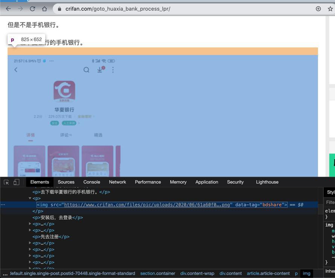Viewport: 335px width, 278px height.
Task: Click the vertical dots menu in the phone screenshot
Action: click(x=113, y=70)
